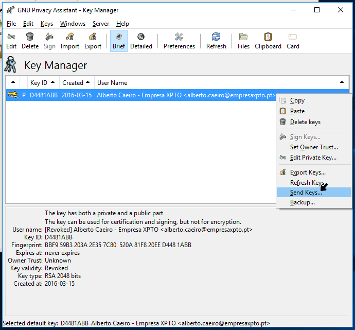Choose Send Keys... from context menu

coord(314,193)
